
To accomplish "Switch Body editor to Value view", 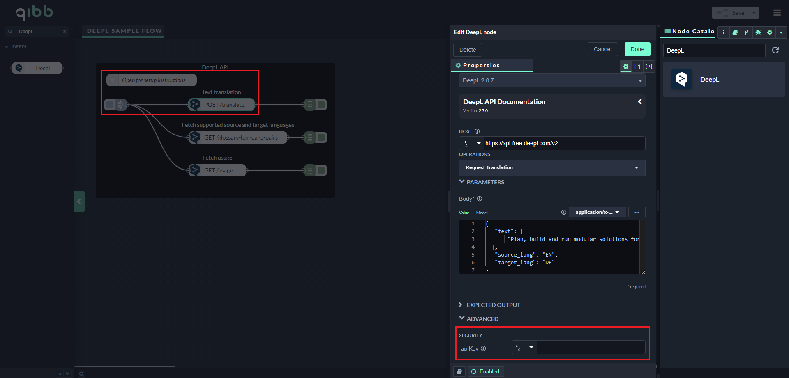I will tap(464, 213).
